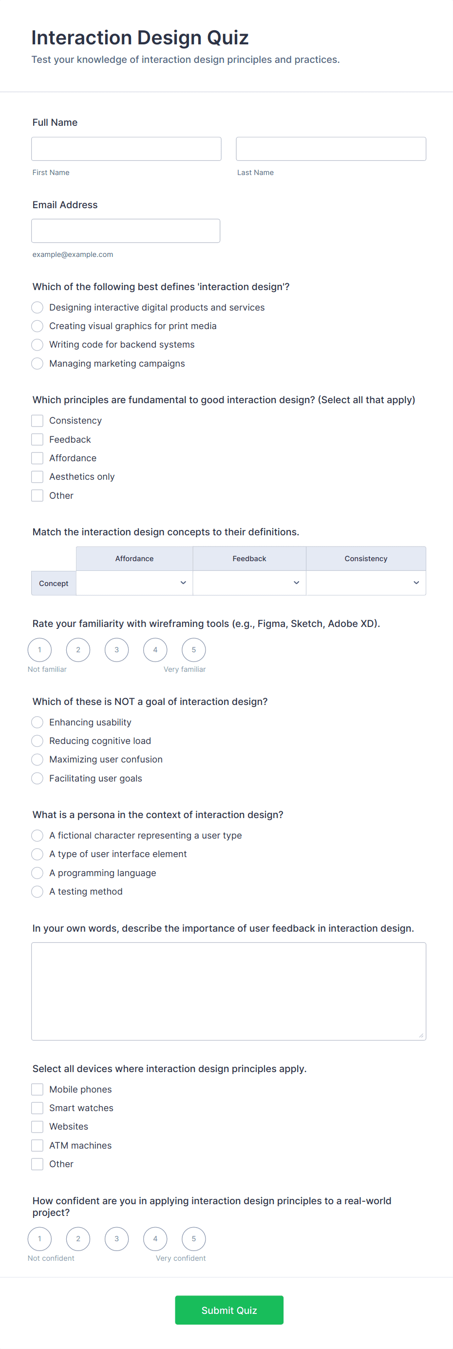453x1349 pixels.
Task: Open the Consistency column dropdown
Action: [366, 583]
